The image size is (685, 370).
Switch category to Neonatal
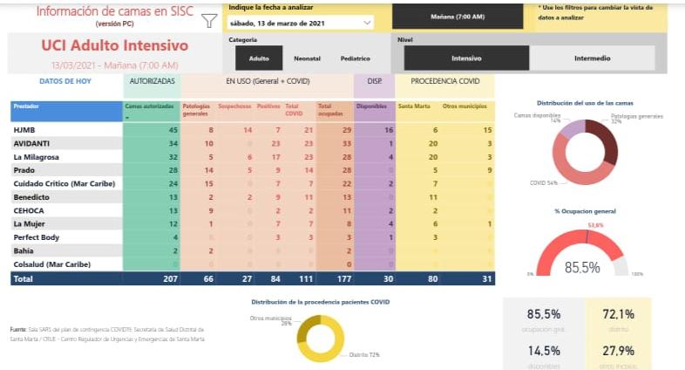tap(307, 58)
